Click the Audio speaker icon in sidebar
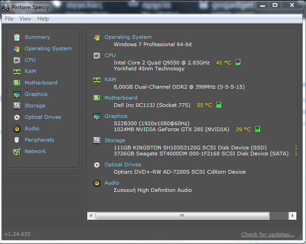Screen dimensions: 306x244 pos(17,129)
